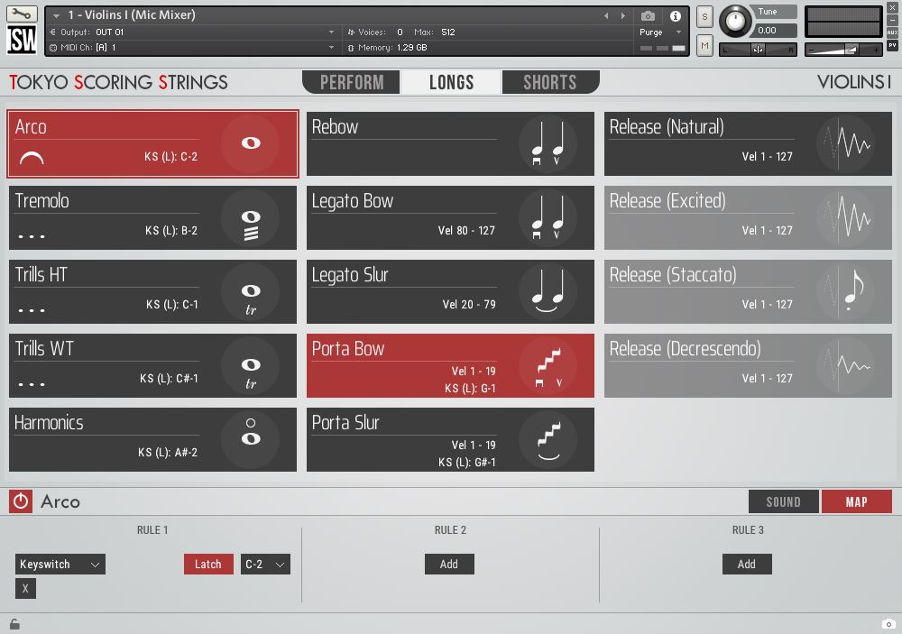Take a snapshot with camera icon
Image resolution: width=902 pixels, height=634 pixels.
coord(648,16)
